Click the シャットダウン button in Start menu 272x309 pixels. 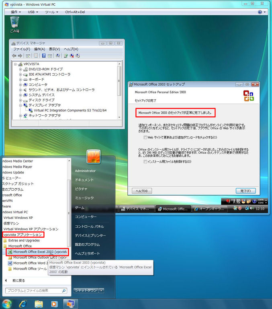coord(86,290)
